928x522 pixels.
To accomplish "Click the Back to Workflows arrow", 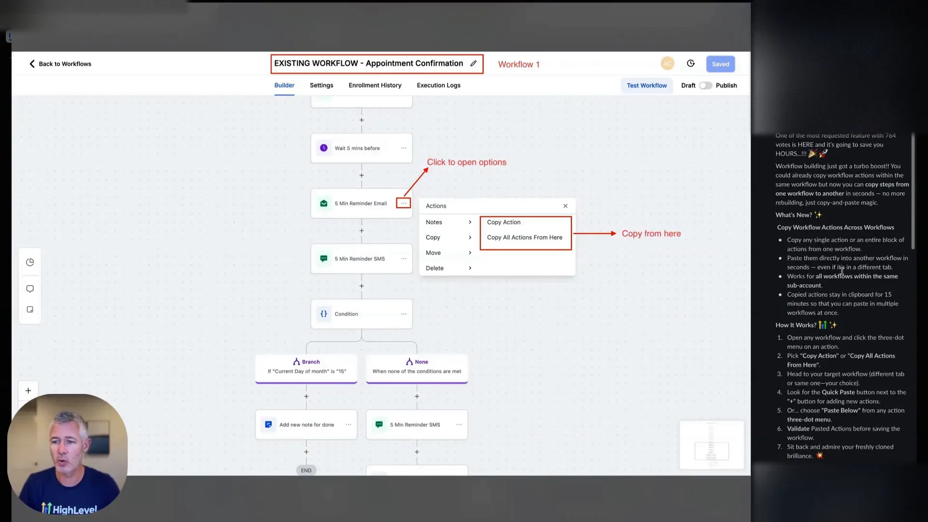I will [x=32, y=64].
